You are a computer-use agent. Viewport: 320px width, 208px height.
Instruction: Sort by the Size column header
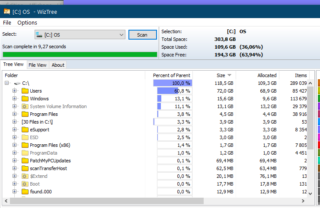pos(214,75)
